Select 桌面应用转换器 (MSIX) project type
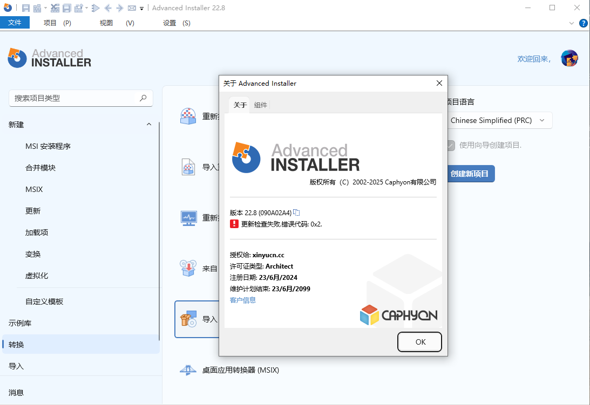This screenshot has height=405, width=590. click(x=241, y=370)
